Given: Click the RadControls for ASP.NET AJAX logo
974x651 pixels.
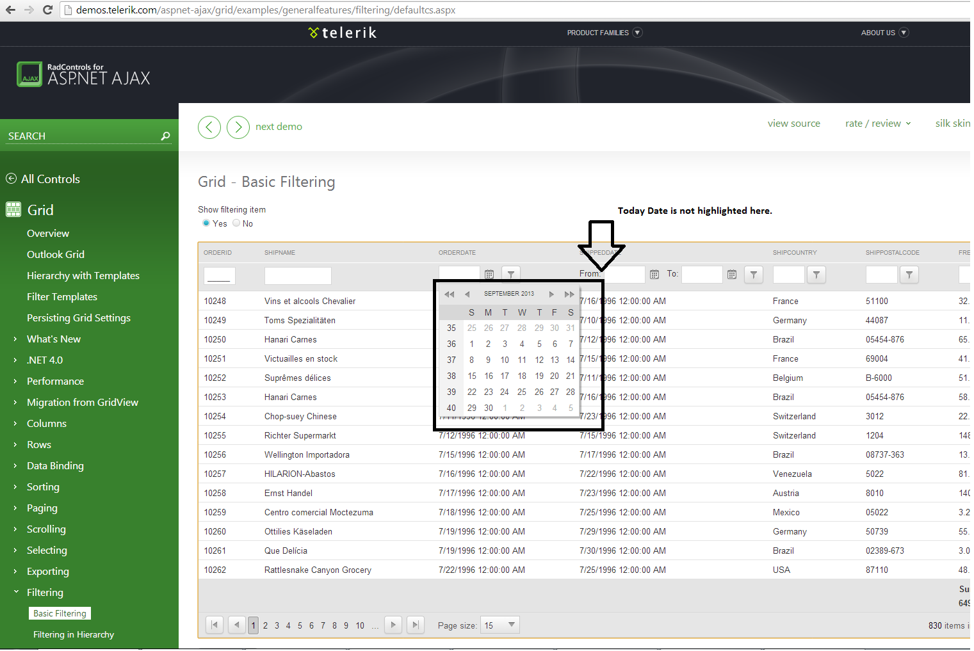Looking at the screenshot, I should point(83,74).
